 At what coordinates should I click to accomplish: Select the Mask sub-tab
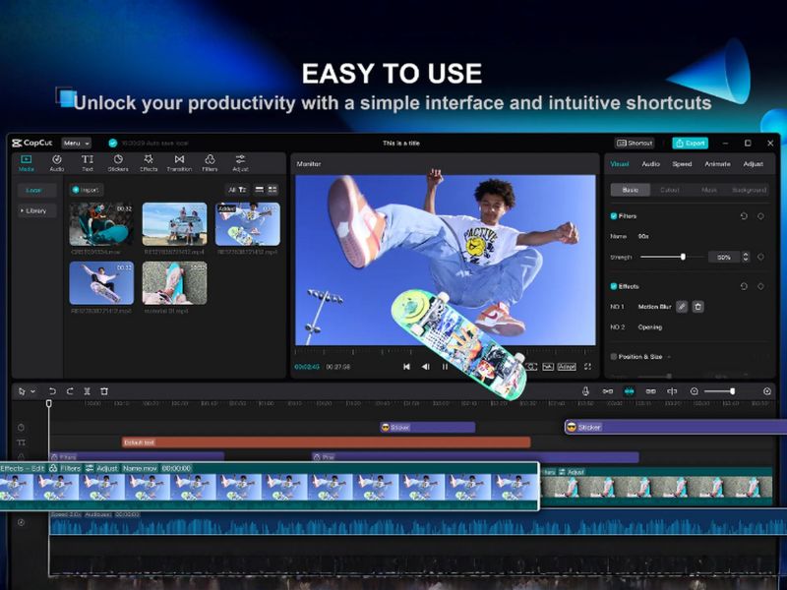click(x=708, y=190)
